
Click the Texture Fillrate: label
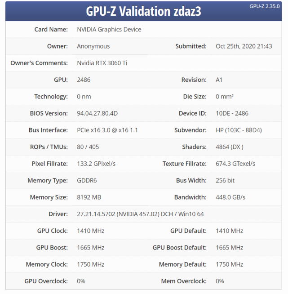coord(185,164)
